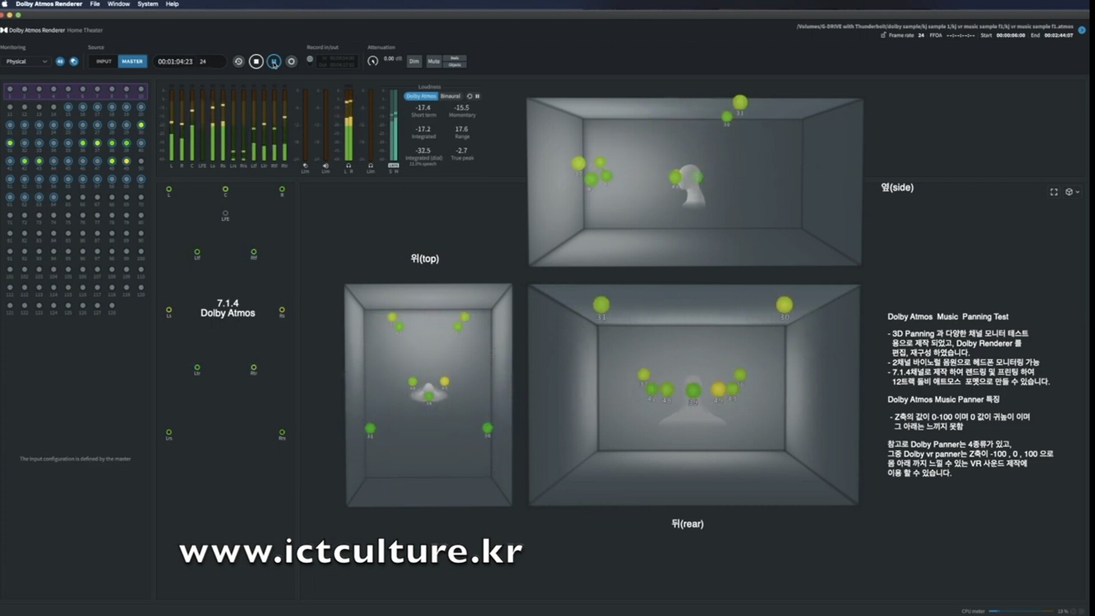Pause loudness measurement icon
Screen dimensions: 1095x616
pyautogui.click(x=477, y=96)
